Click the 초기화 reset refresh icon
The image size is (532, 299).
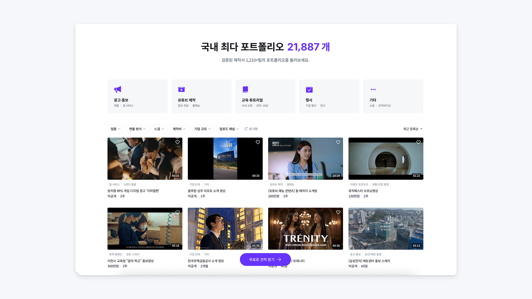pyautogui.click(x=246, y=129)
